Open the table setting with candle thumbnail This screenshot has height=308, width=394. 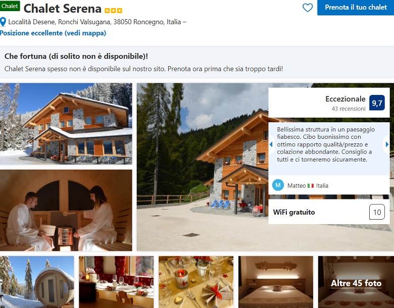196,282
